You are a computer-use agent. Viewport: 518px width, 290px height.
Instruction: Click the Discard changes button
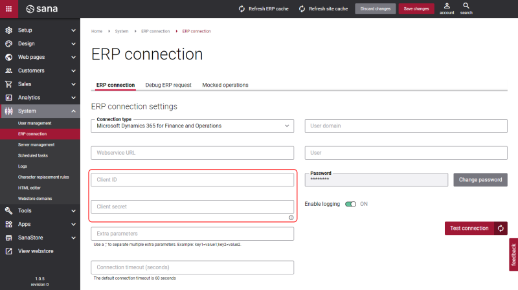376,9
